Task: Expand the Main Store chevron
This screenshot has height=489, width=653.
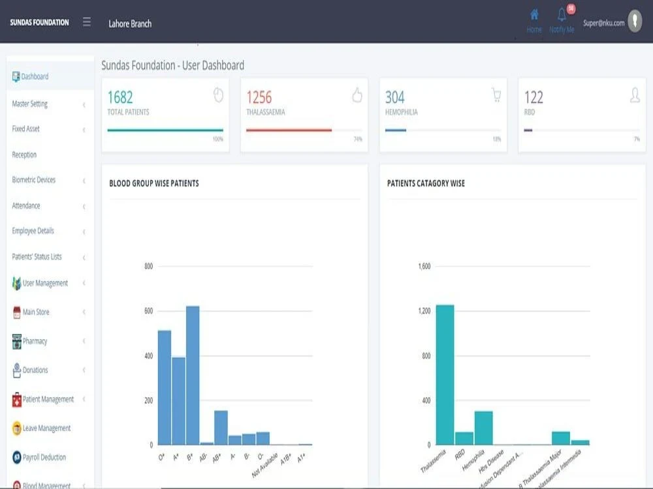Action: coord(84,312)
